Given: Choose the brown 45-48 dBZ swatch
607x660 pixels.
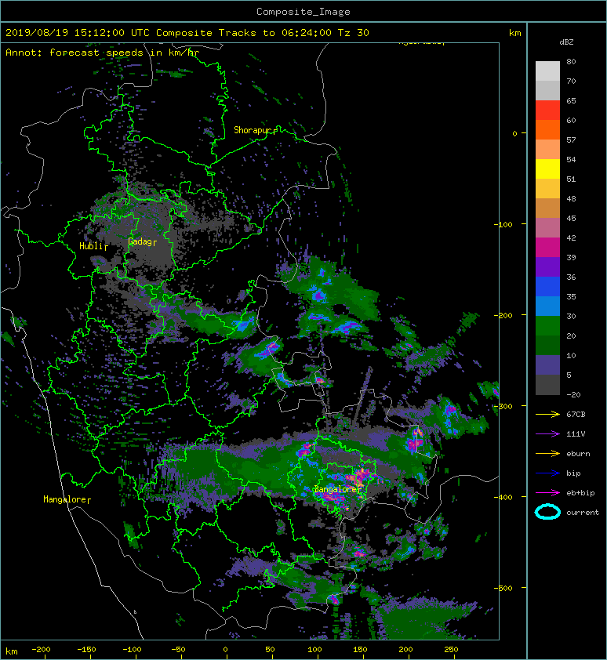Looking at the screenshot, I should [x=547, y=208].
